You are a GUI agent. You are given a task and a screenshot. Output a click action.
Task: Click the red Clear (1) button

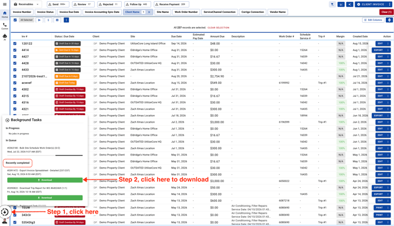386,12
